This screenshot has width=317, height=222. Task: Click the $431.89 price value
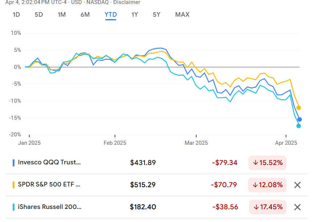pos(143,163)
